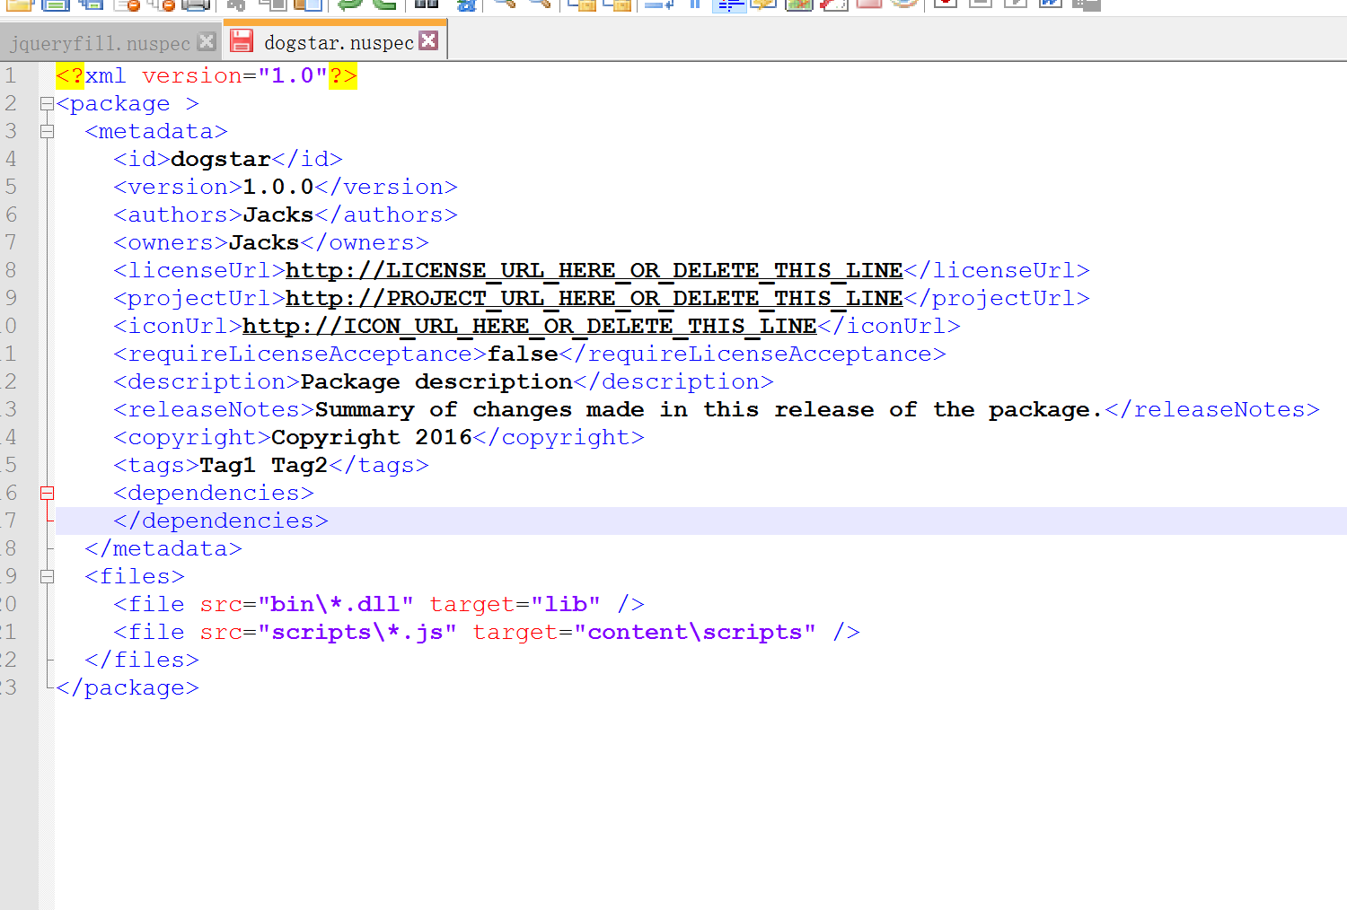Click the tags value Tag1 Tag2

click(x=264, y=466)
